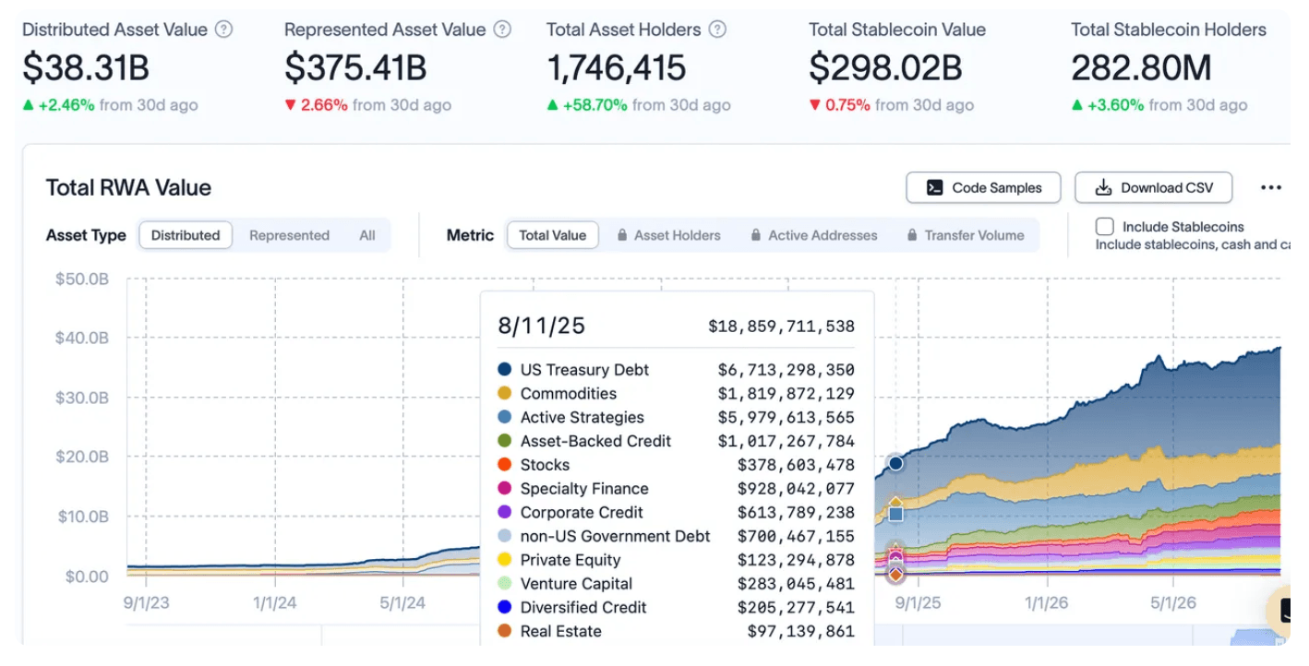1309x666 pixels.
Task: Click the 8/11/25 tooltip date
Action: click(x=542, y=326)
